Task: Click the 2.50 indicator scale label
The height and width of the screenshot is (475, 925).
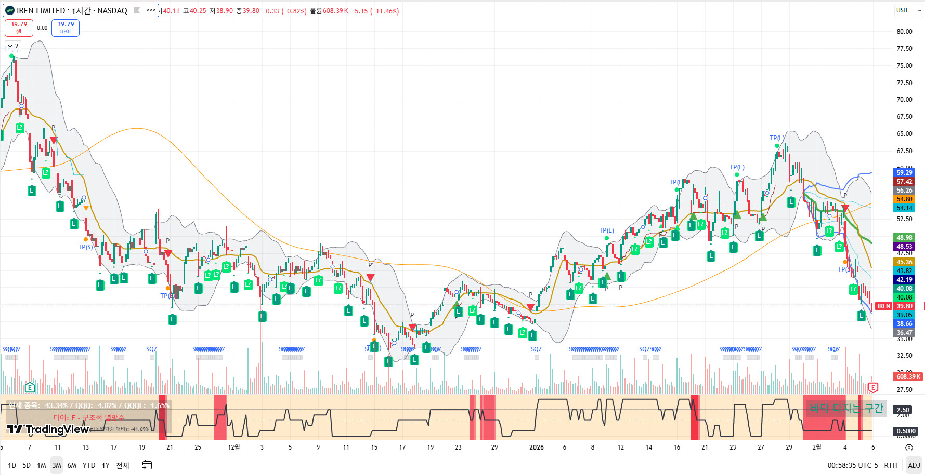Action: click(903, 410)
